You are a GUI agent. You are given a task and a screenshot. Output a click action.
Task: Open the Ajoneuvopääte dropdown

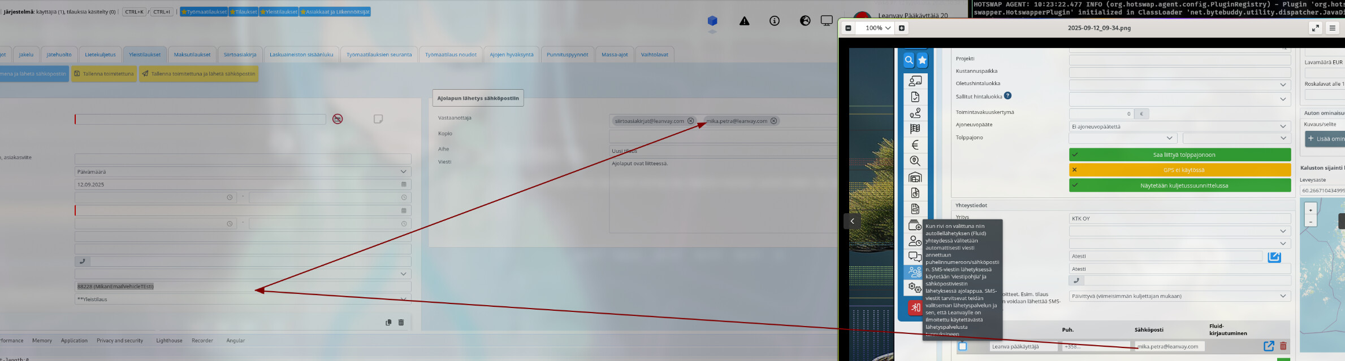coord(1179,126)
